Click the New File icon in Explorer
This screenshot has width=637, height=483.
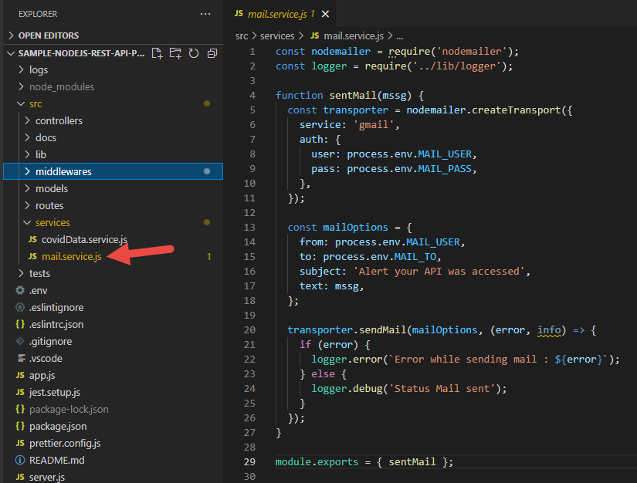pyautogui.click(x=157, y=53)
